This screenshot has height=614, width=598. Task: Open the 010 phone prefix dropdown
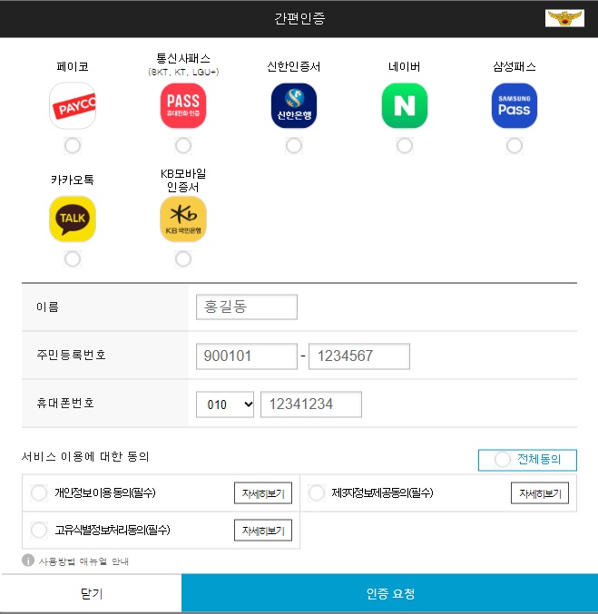coord(225,404)
